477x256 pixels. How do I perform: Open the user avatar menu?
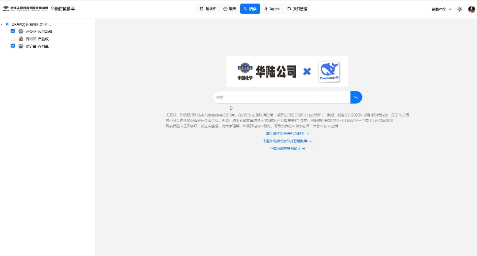[472, 9]
